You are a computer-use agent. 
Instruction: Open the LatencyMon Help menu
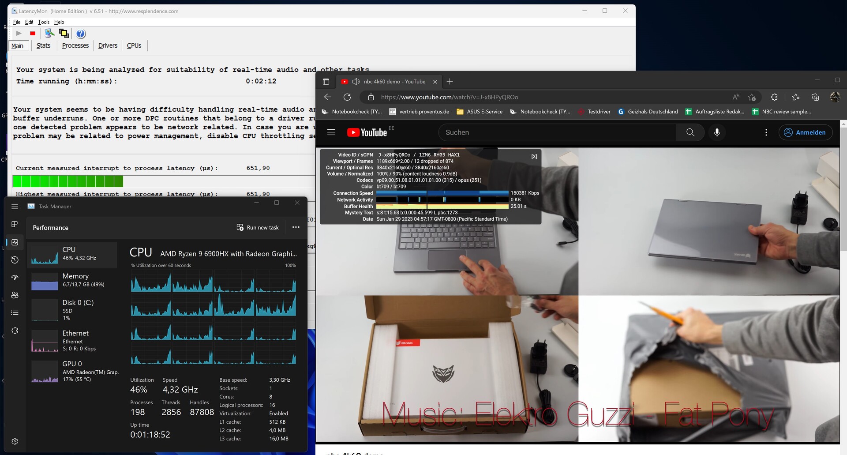click(x=59, y=22)
